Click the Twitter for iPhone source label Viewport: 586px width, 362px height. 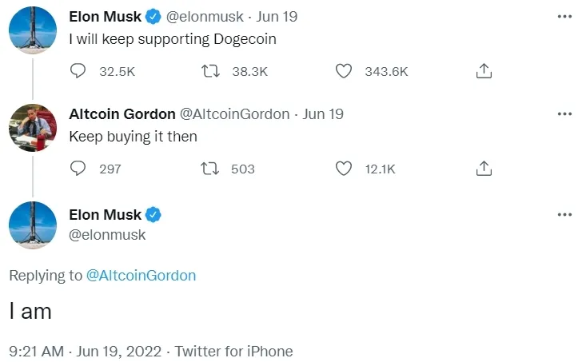(x=234, y=351)
